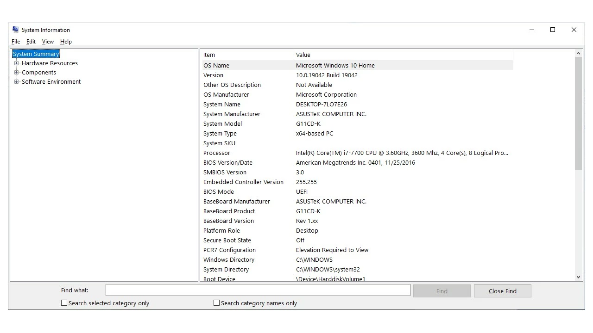
Task: Select the BIOS Mode row
Action: [357, 191]
